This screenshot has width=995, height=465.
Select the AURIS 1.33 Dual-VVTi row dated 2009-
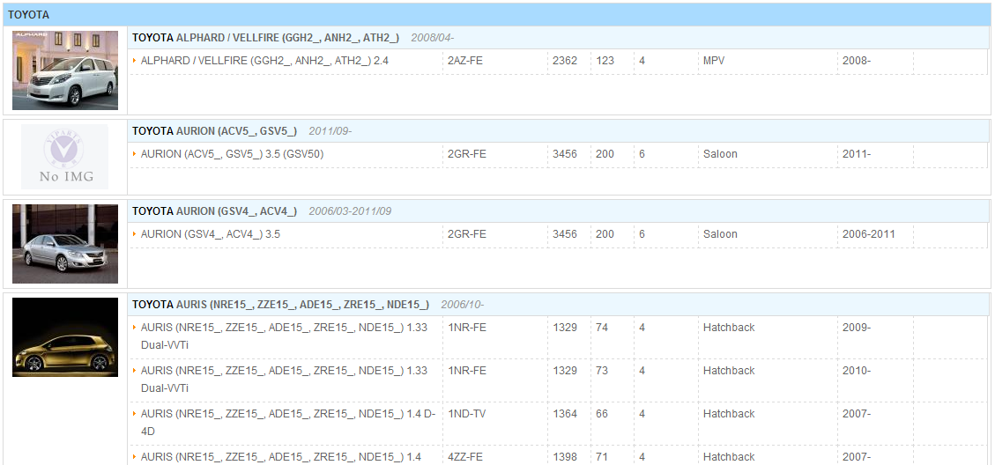pyautogui.click(x=559, y=336)
